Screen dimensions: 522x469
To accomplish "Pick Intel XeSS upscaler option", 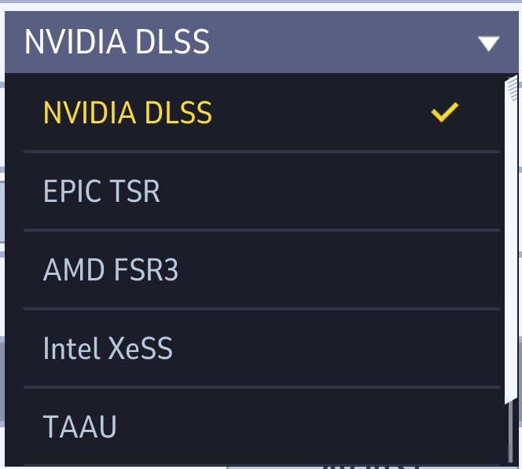I will click(x=108, y=349).
